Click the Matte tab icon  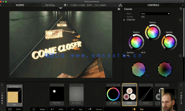(x=53, y=109)
